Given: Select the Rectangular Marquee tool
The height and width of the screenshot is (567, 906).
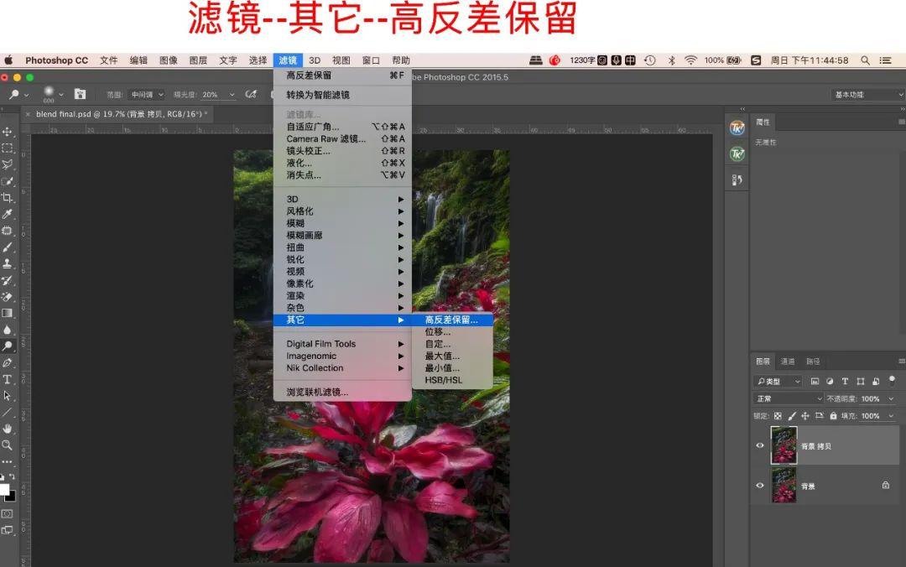Looking at the screenshot, I should [x=7, y=148].
